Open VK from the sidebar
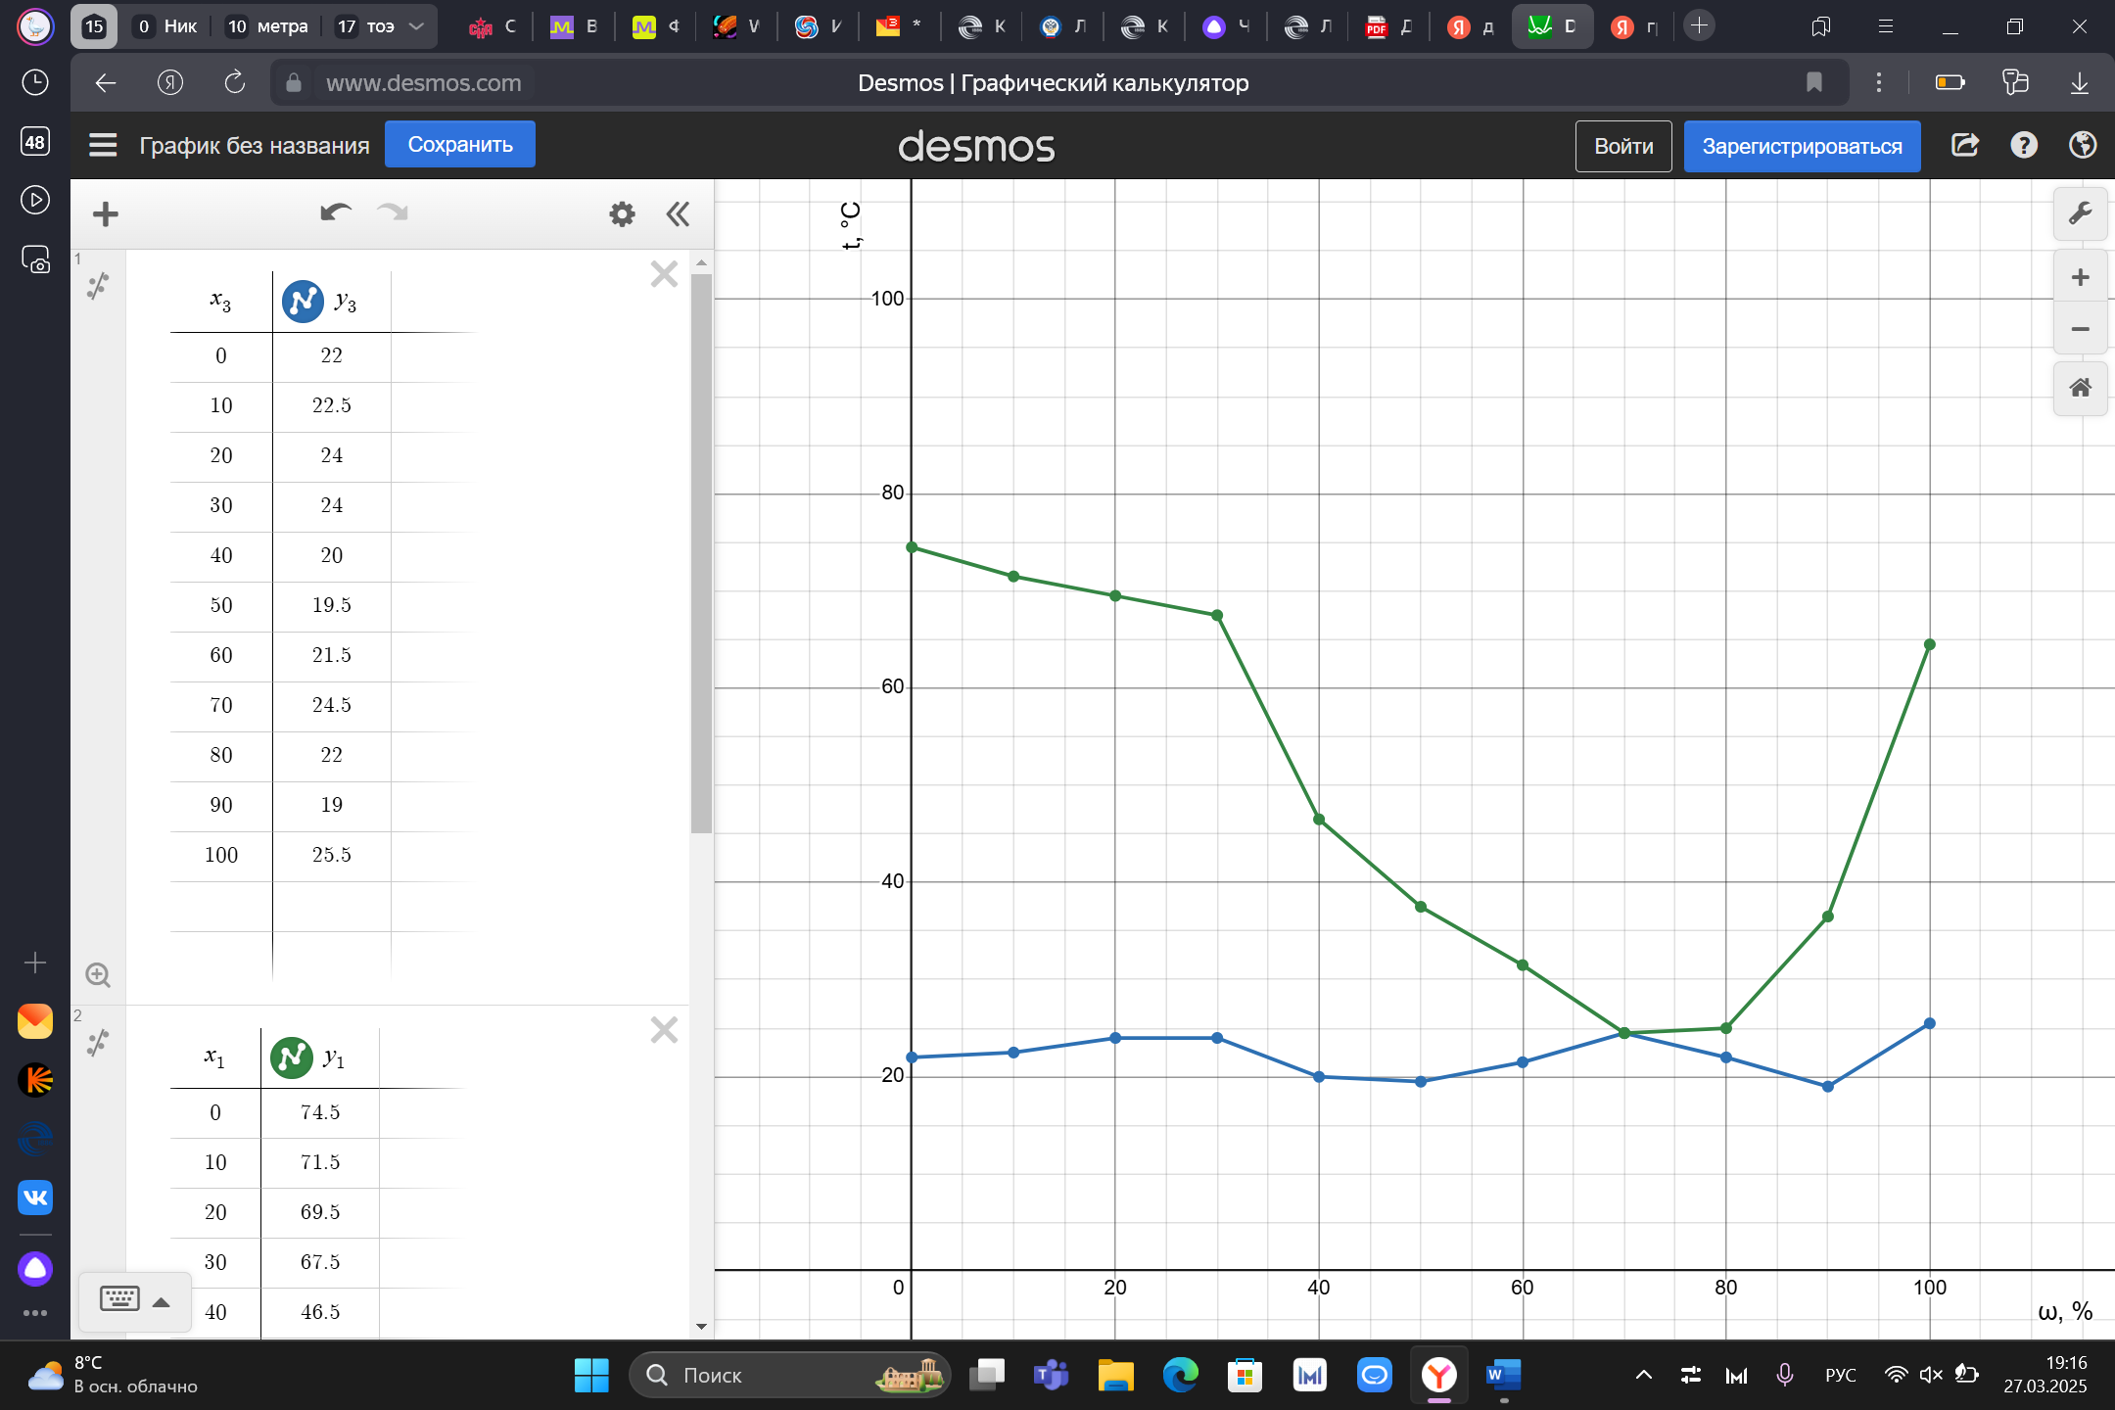Screen dimensions: 2115x1410 pyautogui.click(x=35, y=1198)
